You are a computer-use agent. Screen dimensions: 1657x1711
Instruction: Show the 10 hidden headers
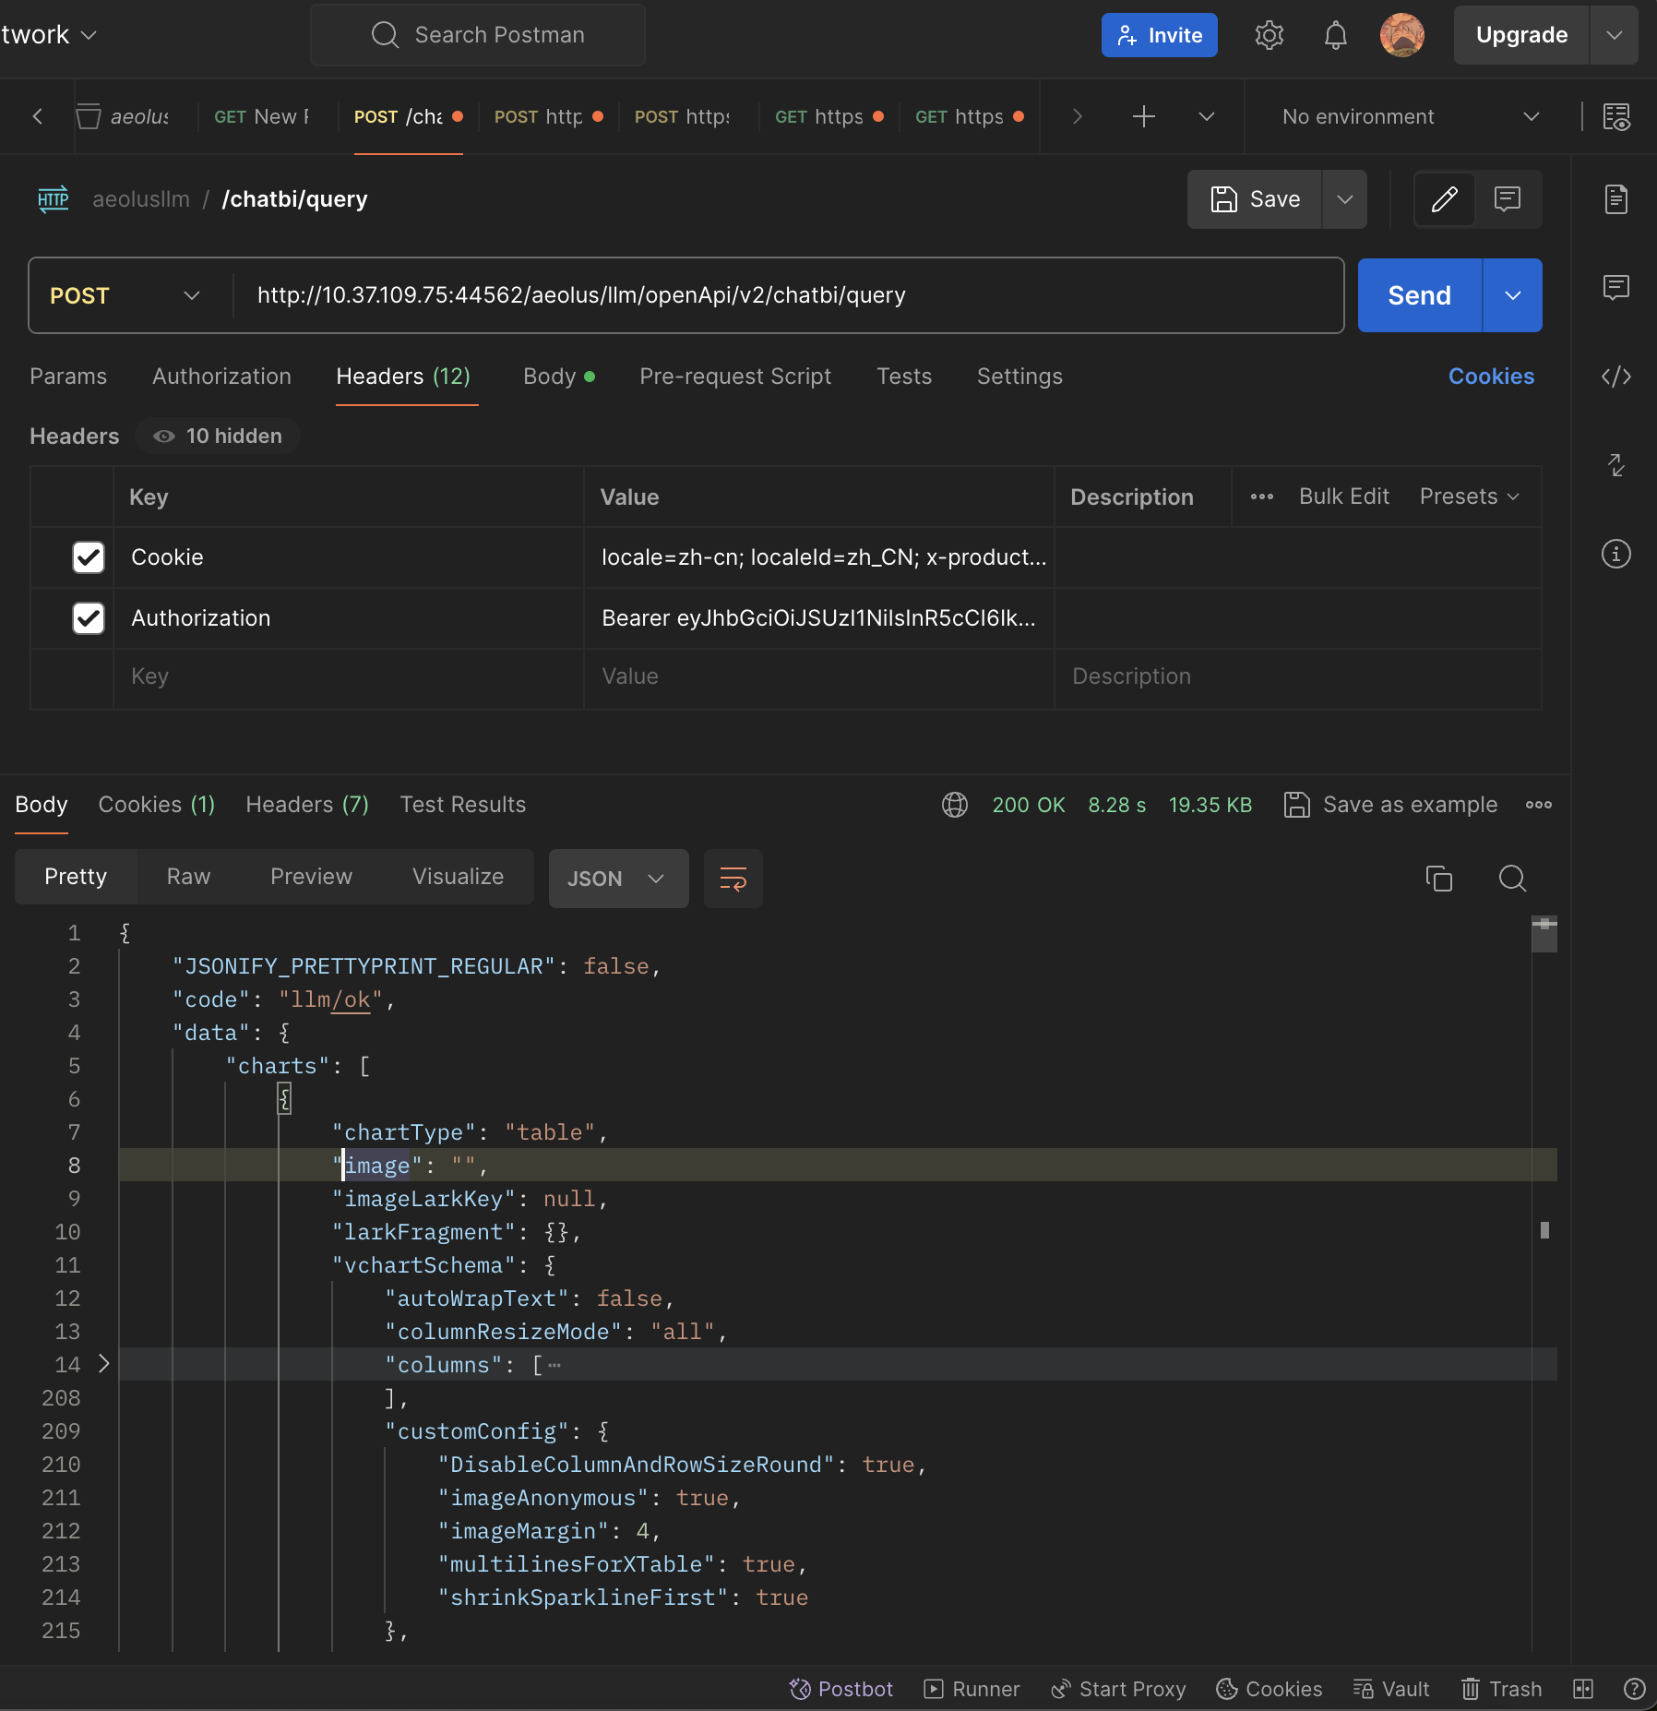tap(218, 437)
